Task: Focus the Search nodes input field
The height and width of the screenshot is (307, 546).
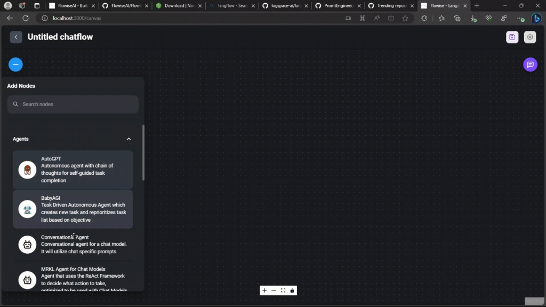Action: pos(73,104)
